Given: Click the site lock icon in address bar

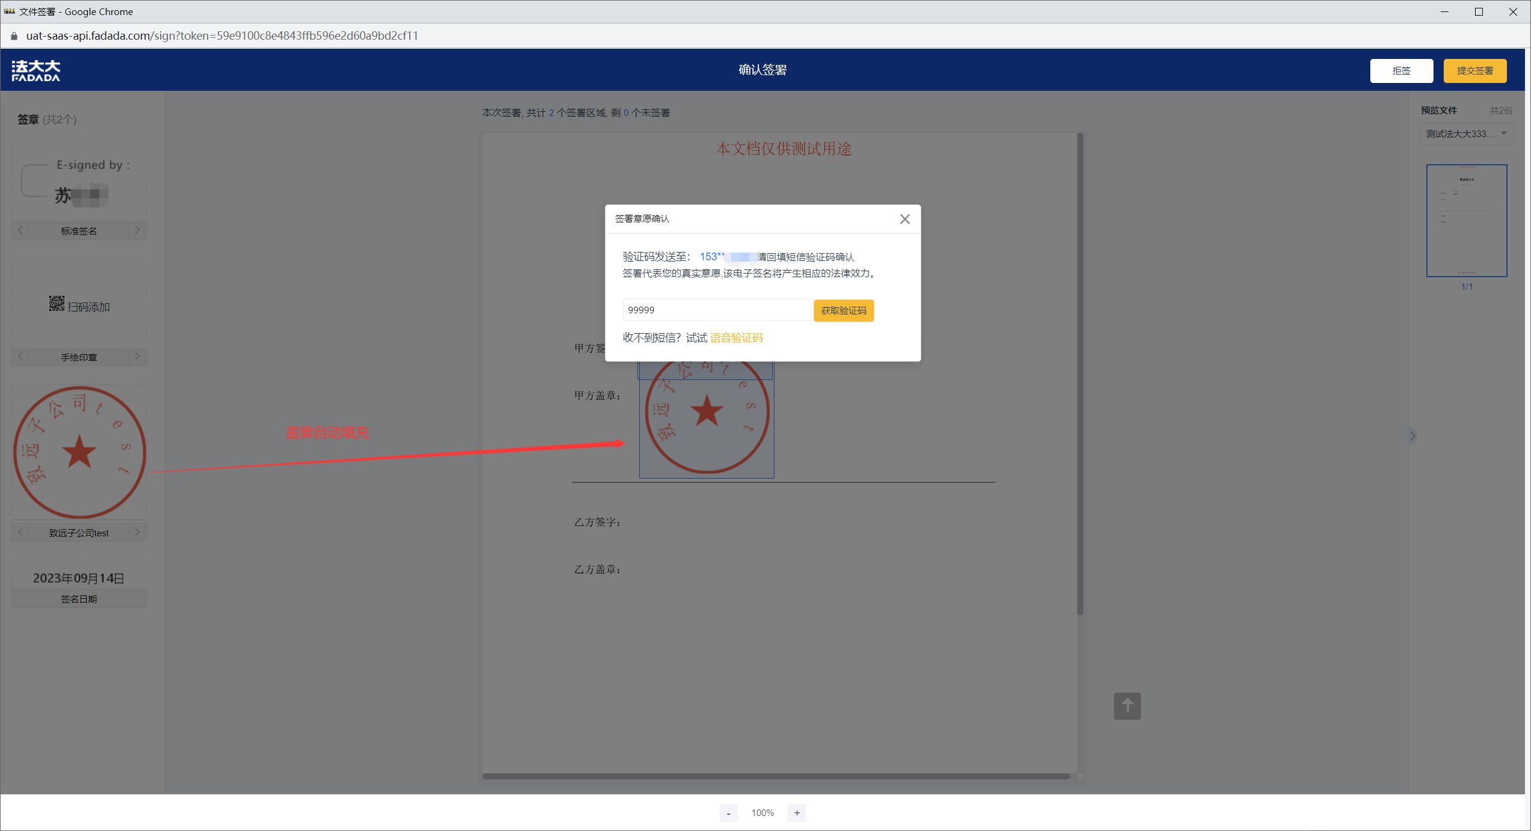Looking at the screenshot, I should 14,36.
